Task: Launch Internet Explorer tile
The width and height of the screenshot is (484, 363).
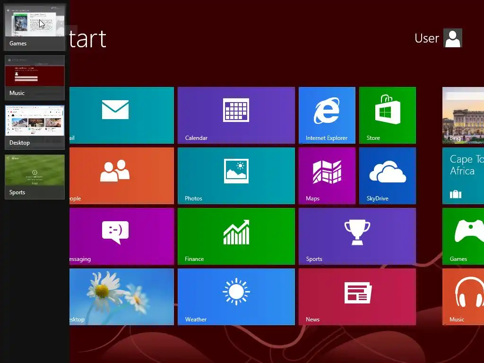Action: point(327,115)
